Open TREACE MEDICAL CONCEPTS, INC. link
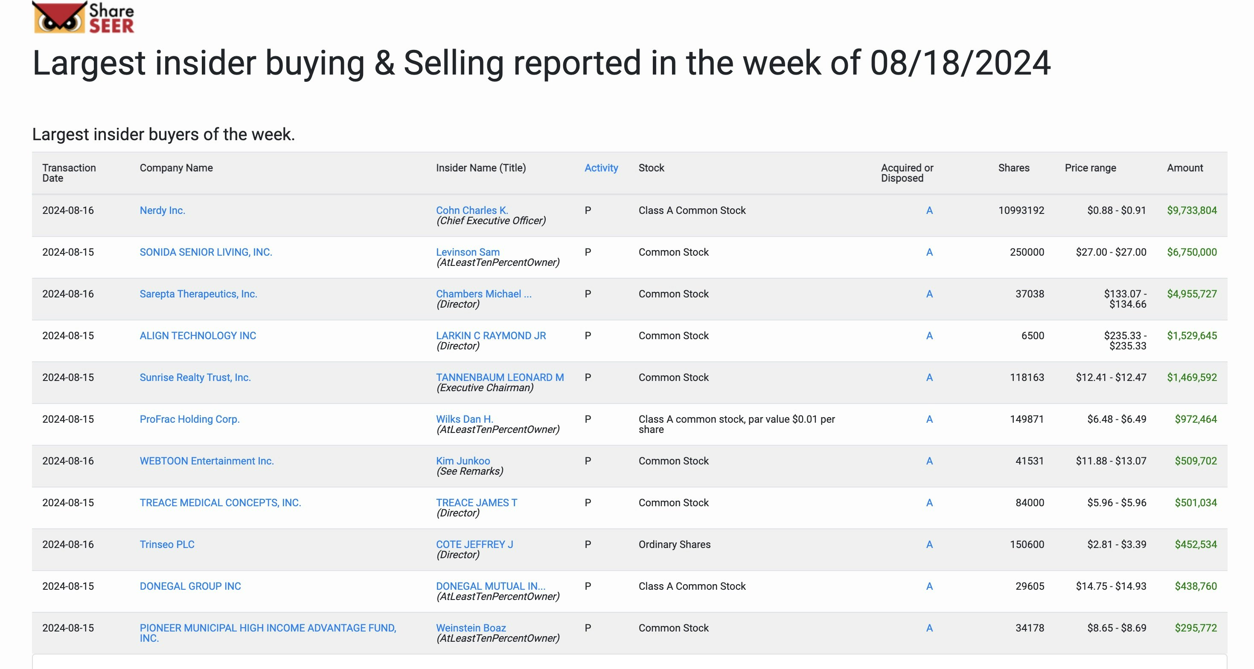This screenshot has height=669, width=1254. (220, 503)
